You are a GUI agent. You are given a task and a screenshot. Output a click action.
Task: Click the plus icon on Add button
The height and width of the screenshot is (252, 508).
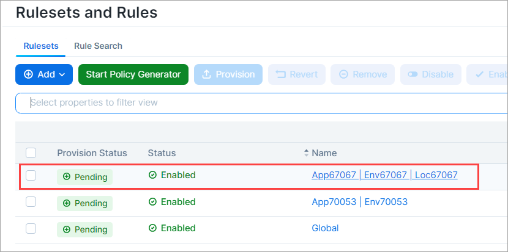pyautogui.click(x=28, y=74)
